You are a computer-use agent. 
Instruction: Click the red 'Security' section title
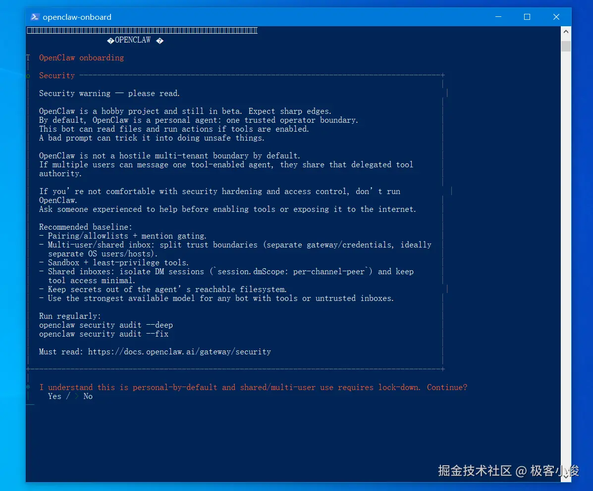57,75
